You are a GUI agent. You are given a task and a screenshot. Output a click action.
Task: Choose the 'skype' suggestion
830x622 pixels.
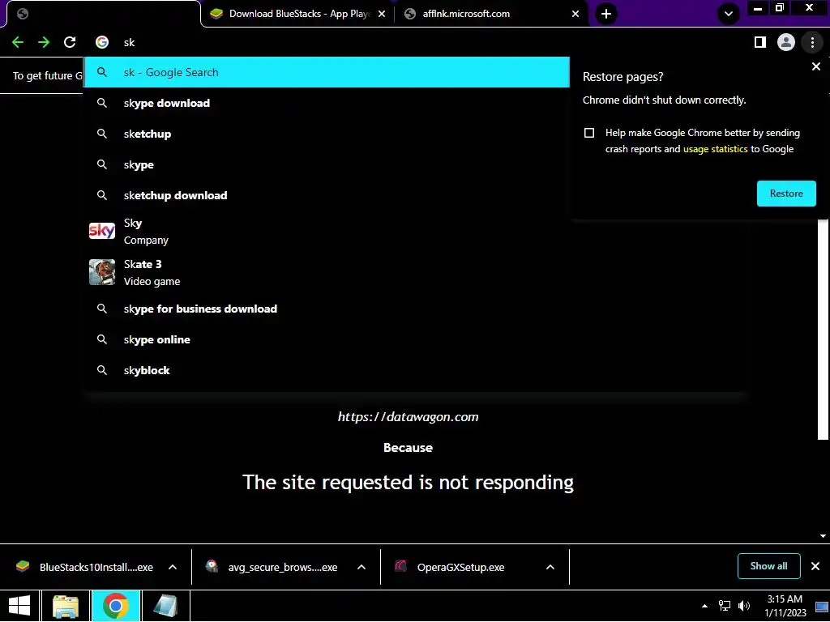coord(327,164)
